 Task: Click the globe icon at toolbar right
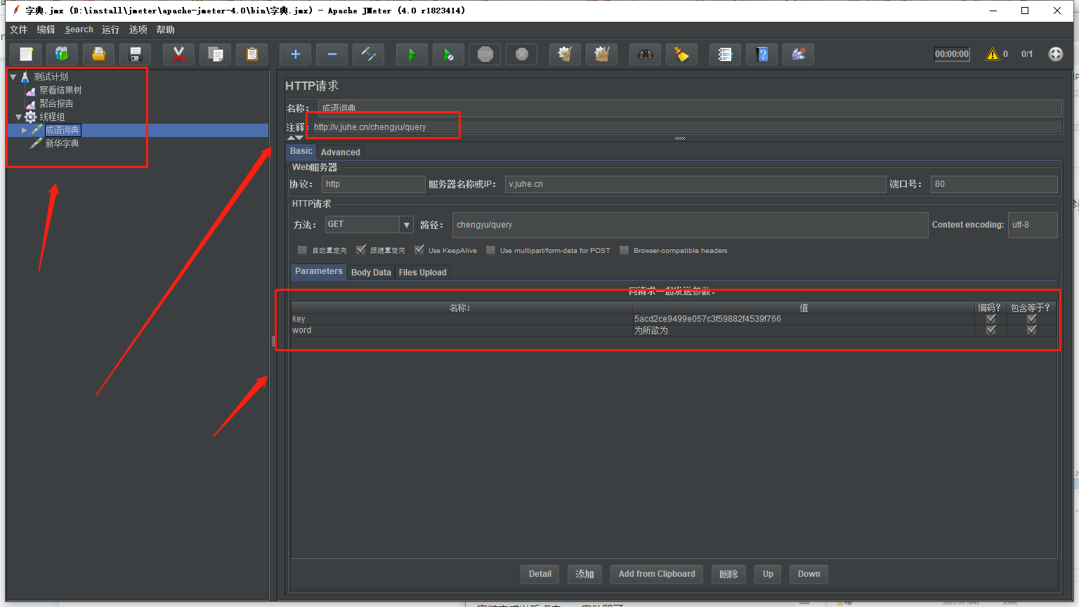[1056, 54]
